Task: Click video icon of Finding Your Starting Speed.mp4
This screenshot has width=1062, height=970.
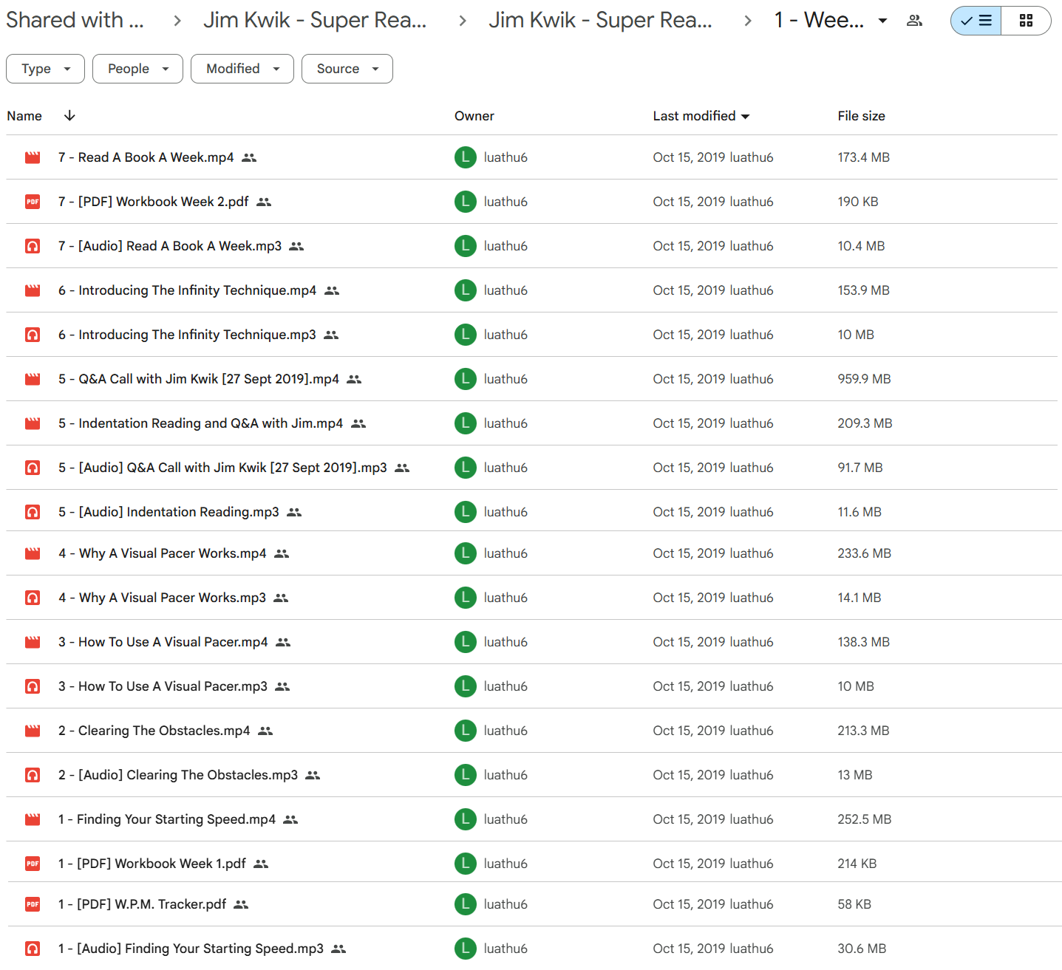Action: [x=33, y=819]
